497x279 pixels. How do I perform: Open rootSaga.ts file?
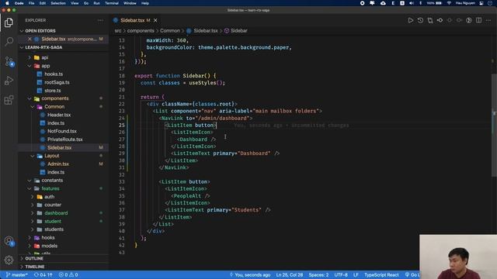[57, 82]
